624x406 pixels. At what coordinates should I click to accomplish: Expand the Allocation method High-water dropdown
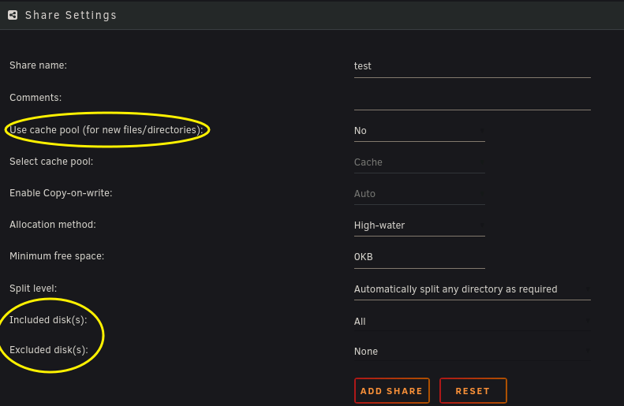coord(419,225)
